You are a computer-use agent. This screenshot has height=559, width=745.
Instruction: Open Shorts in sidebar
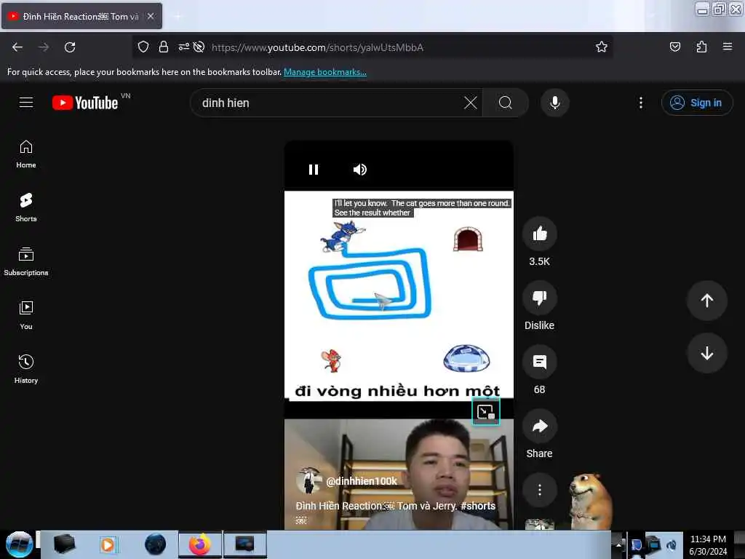(26, 208)
